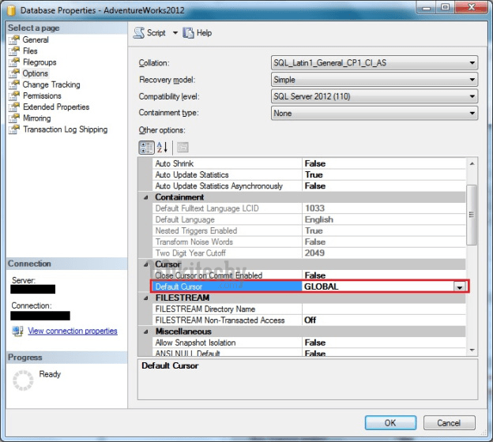Click the Change Tracking page icon

point(14,84)
